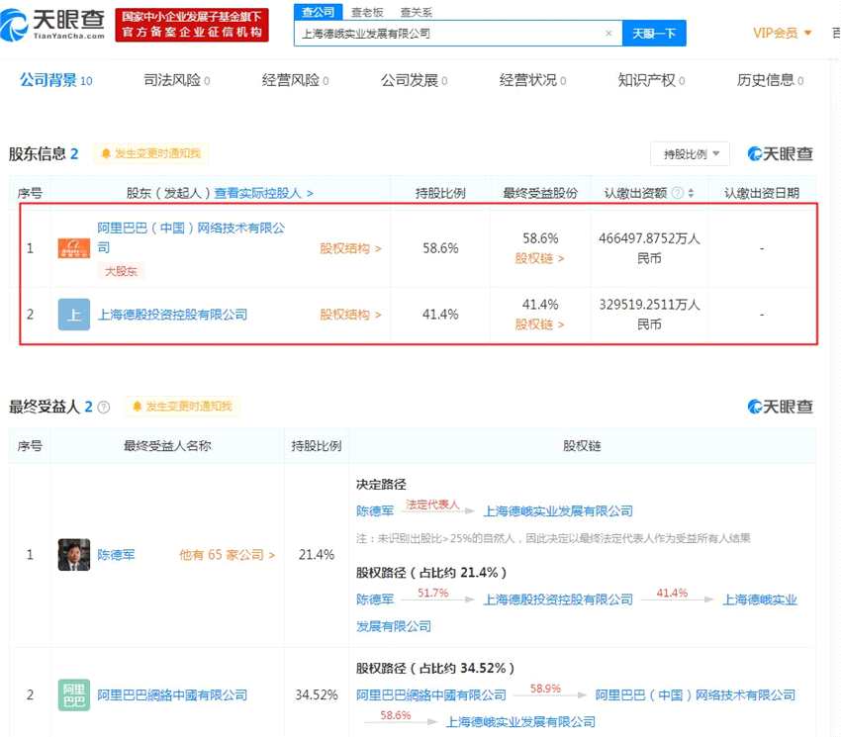Click the 阿里巴巴 green logo thumbnail
The image size is (841, 737).
(x=74, y=695)
